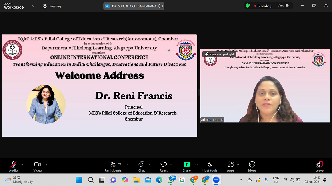Unmute the Audio microphone button

click(13, 166)
